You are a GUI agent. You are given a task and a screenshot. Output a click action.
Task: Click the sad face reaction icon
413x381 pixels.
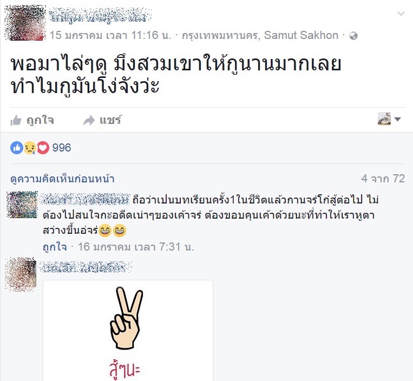[30, 148]
